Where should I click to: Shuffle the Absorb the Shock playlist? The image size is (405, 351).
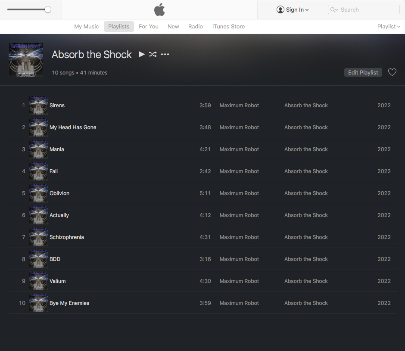(x=153, y=54)
